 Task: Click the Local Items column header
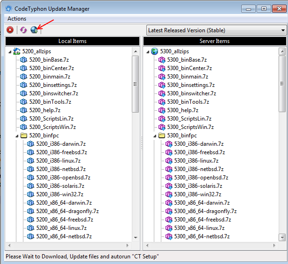click(72, 41)
